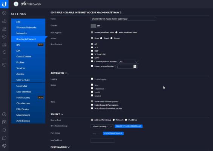Screen dimensions: 213x151
Task: Open the AH protocol name dropdown
Action: pos(129,62)
